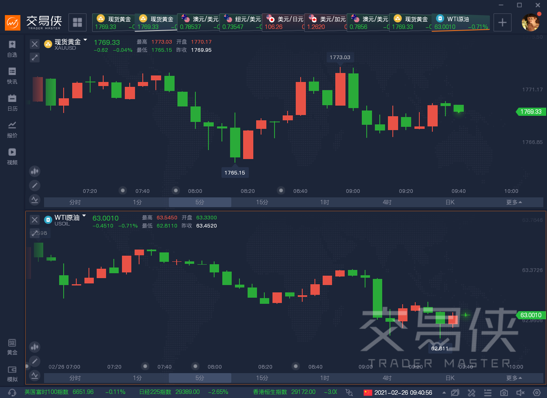Click the 07:30 event marker in gold chart
Screen dimensions: 547x398
point(123,190)
